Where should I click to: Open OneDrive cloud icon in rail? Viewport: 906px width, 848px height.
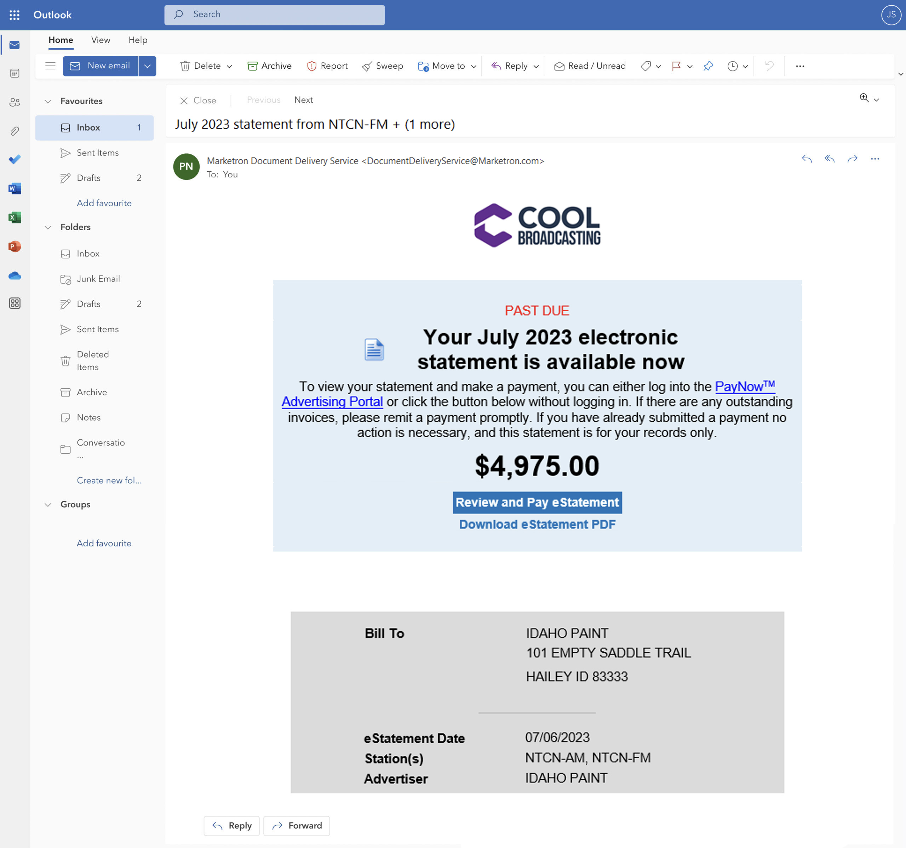pyautogui.click(x=15, y=275)
